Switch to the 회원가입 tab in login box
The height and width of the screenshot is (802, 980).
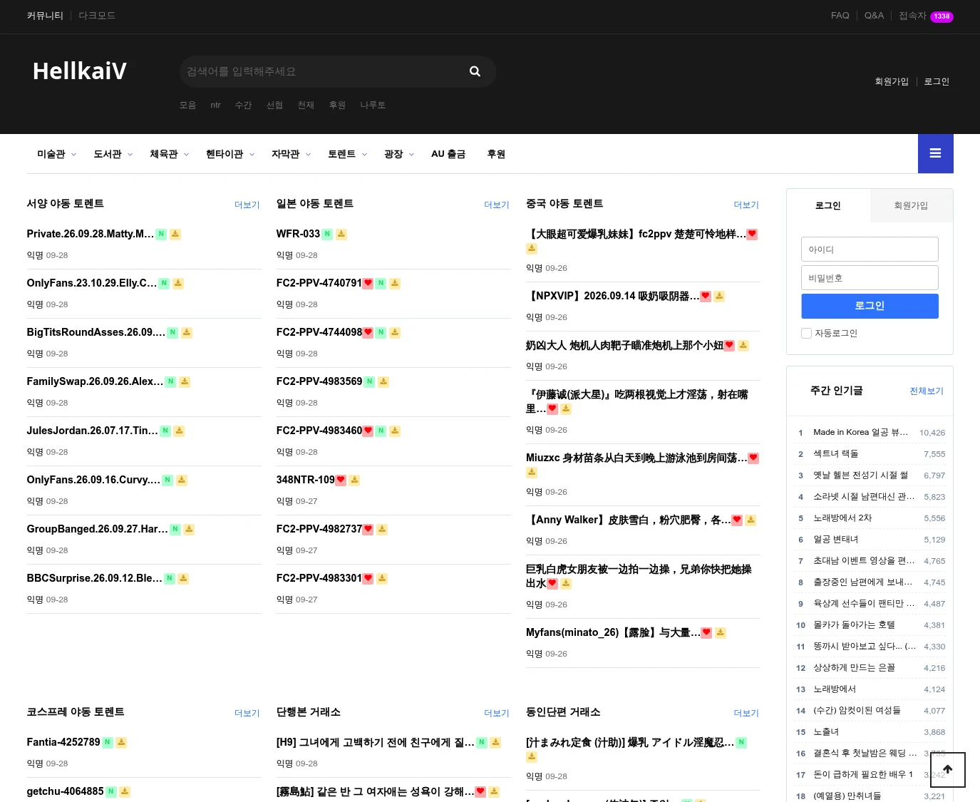tap(911, 205)
